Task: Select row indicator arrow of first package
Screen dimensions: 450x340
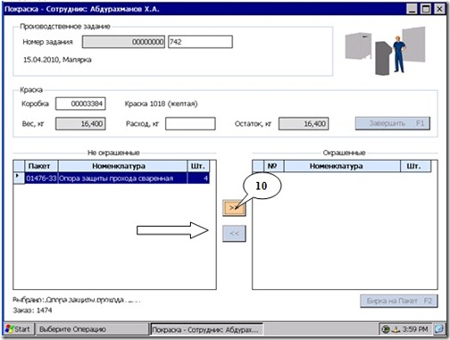Action: click(19, 178)
